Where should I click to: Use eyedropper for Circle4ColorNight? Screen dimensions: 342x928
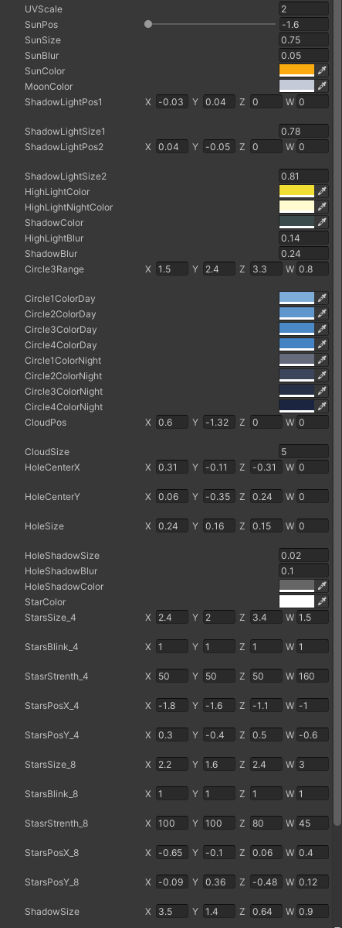point(322,406)
